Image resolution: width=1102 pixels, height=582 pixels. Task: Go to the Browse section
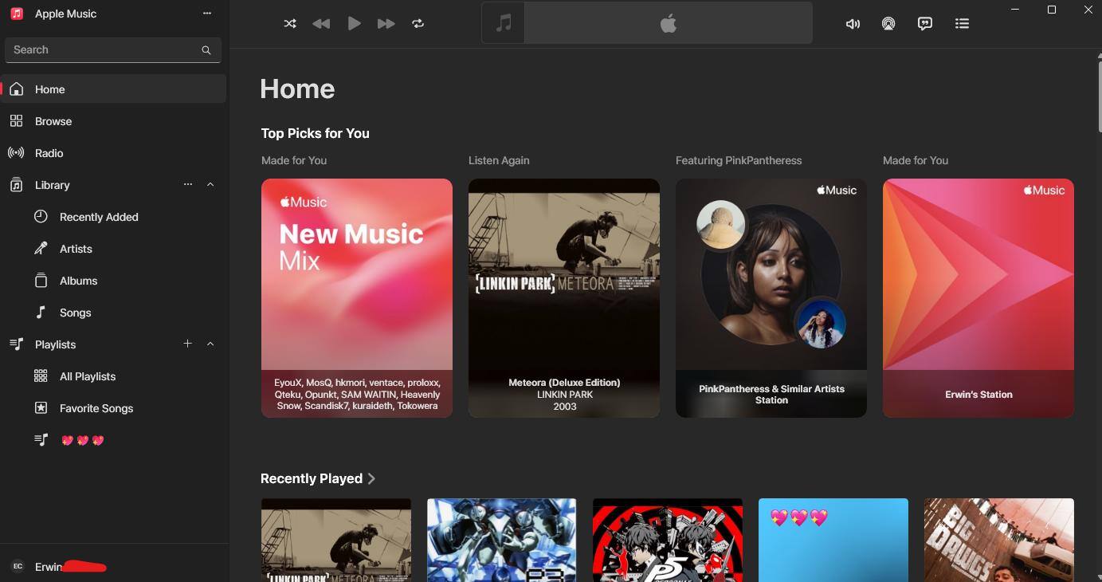(x=53, y=121)
